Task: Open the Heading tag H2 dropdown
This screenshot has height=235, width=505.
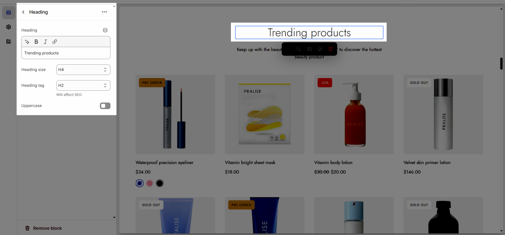Action: (83, 85)
